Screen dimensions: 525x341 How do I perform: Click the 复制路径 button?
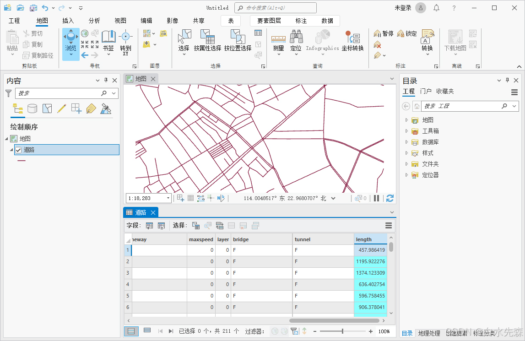point(38,55)
